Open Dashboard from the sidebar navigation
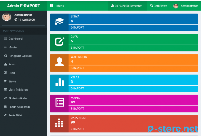The image size is (201, 136). coord(15,39)
